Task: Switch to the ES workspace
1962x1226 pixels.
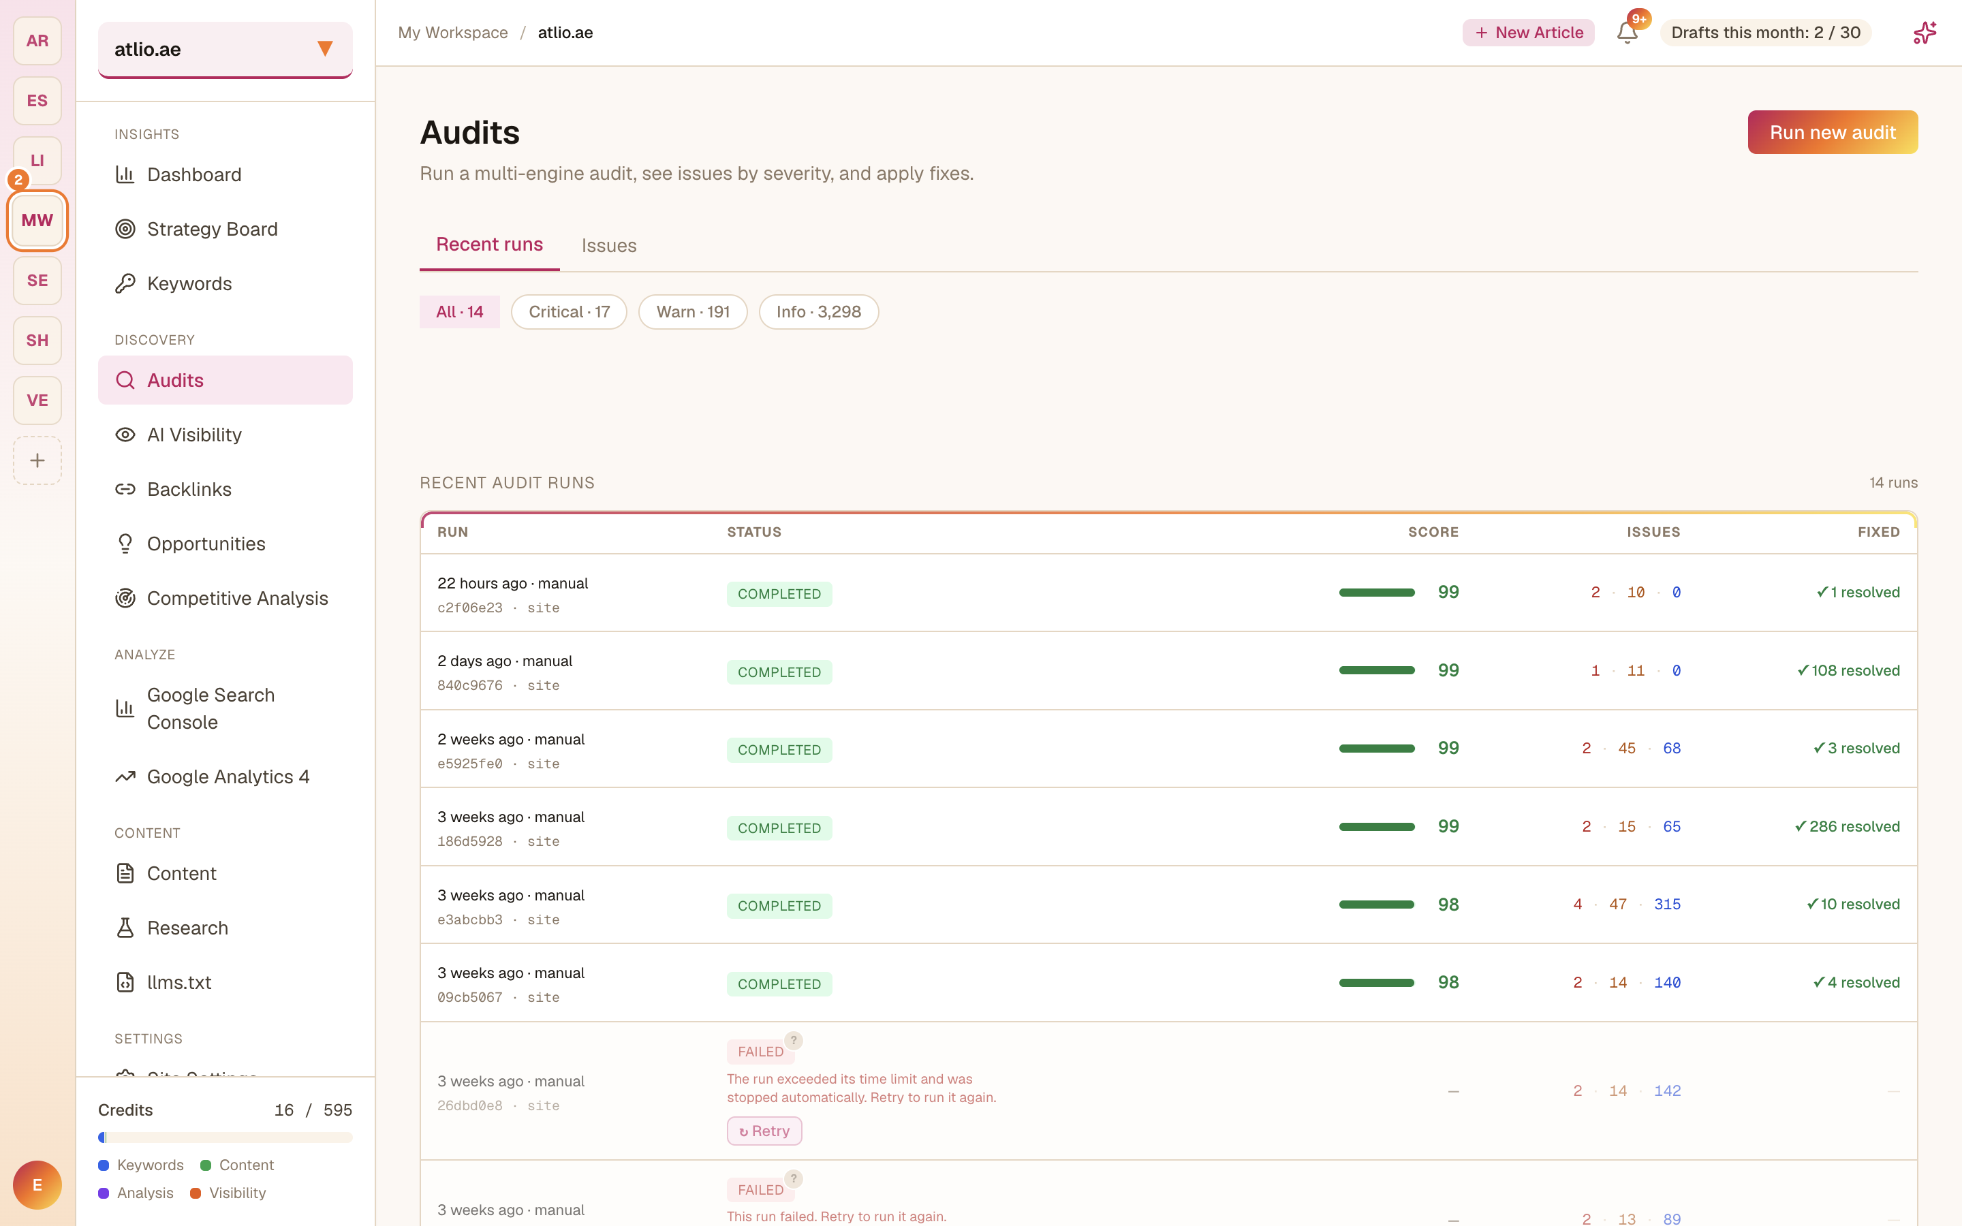Action: pyautogui.click(x=37, y=101)
